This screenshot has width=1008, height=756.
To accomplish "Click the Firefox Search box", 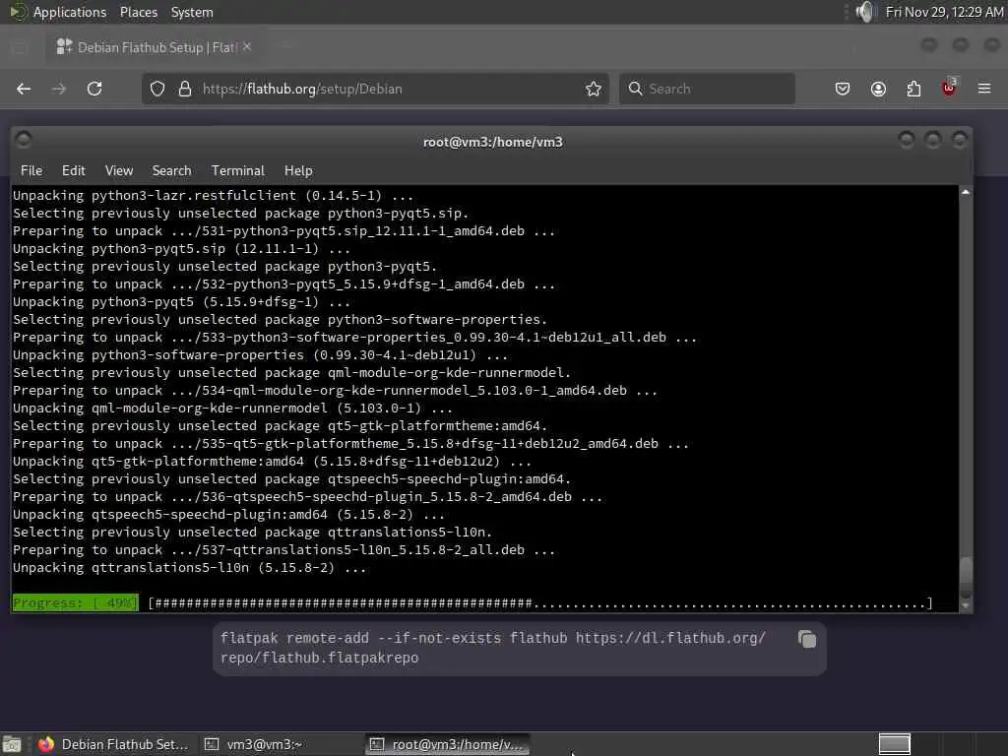I will click(x=707, y=89).
